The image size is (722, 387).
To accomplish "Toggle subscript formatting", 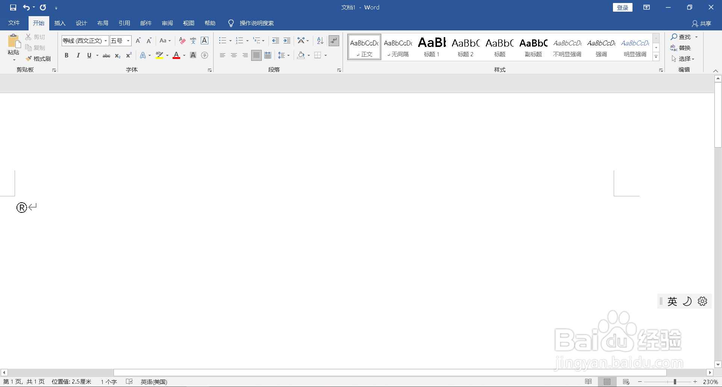I will [118, 56].
